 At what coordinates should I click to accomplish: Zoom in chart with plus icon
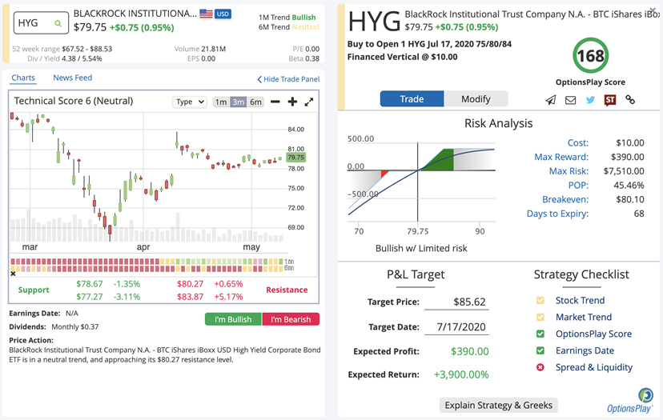coord(292,102)
